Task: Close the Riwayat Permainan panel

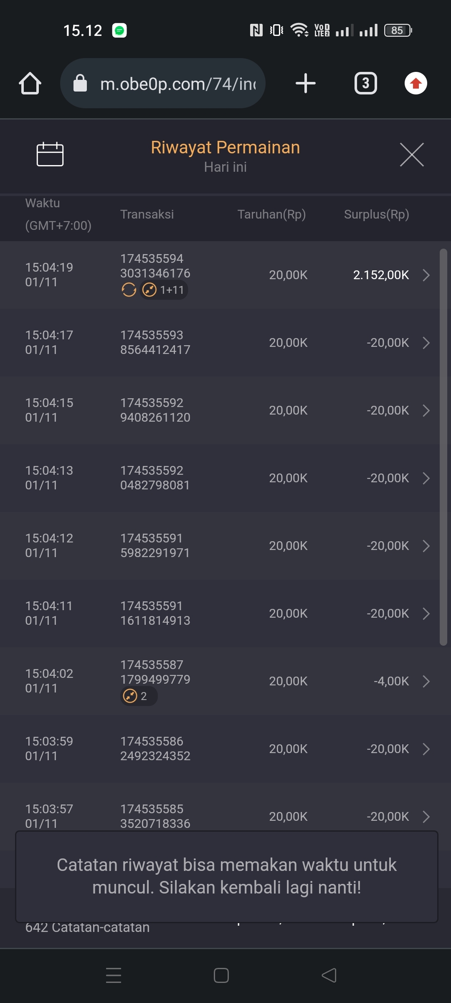Action: pyautogui.click(x=412, y=155)
